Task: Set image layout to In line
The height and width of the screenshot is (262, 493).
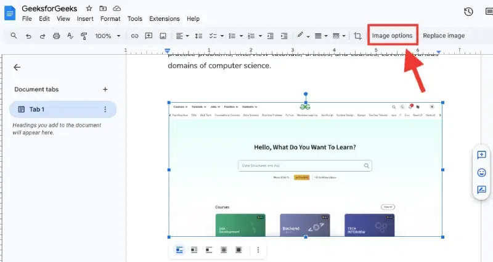Action: point(179,250)
